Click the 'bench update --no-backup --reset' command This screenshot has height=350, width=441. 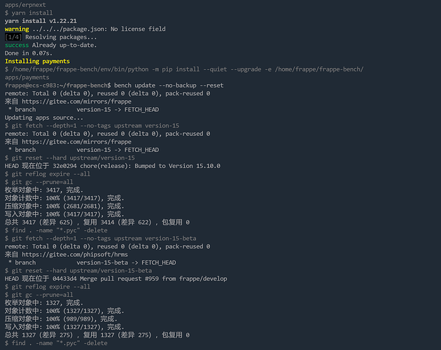pos(169,85)
